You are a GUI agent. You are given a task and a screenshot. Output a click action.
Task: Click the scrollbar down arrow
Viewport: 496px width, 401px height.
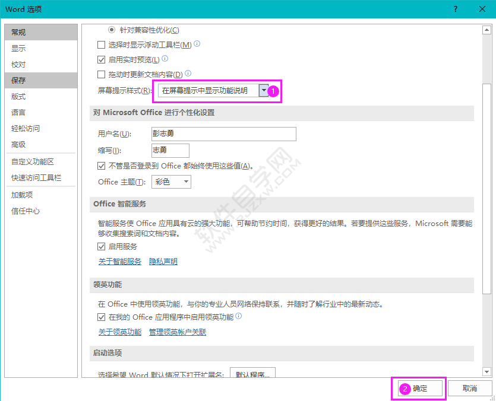pyautogui.click(x=488, y=373)
